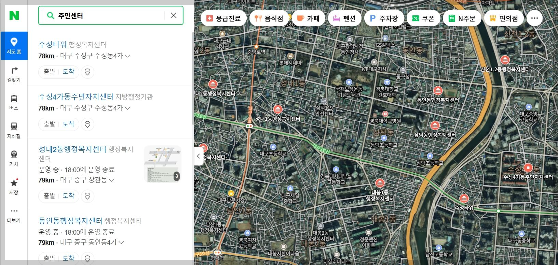
Task: Expand 대구 중구 장관동 address
Action: [x=111, y=180]
